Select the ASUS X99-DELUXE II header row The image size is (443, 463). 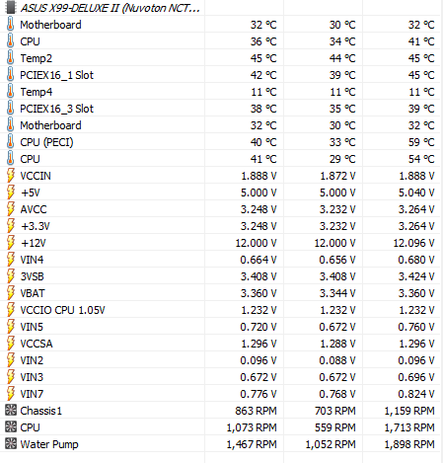(221, 8)
